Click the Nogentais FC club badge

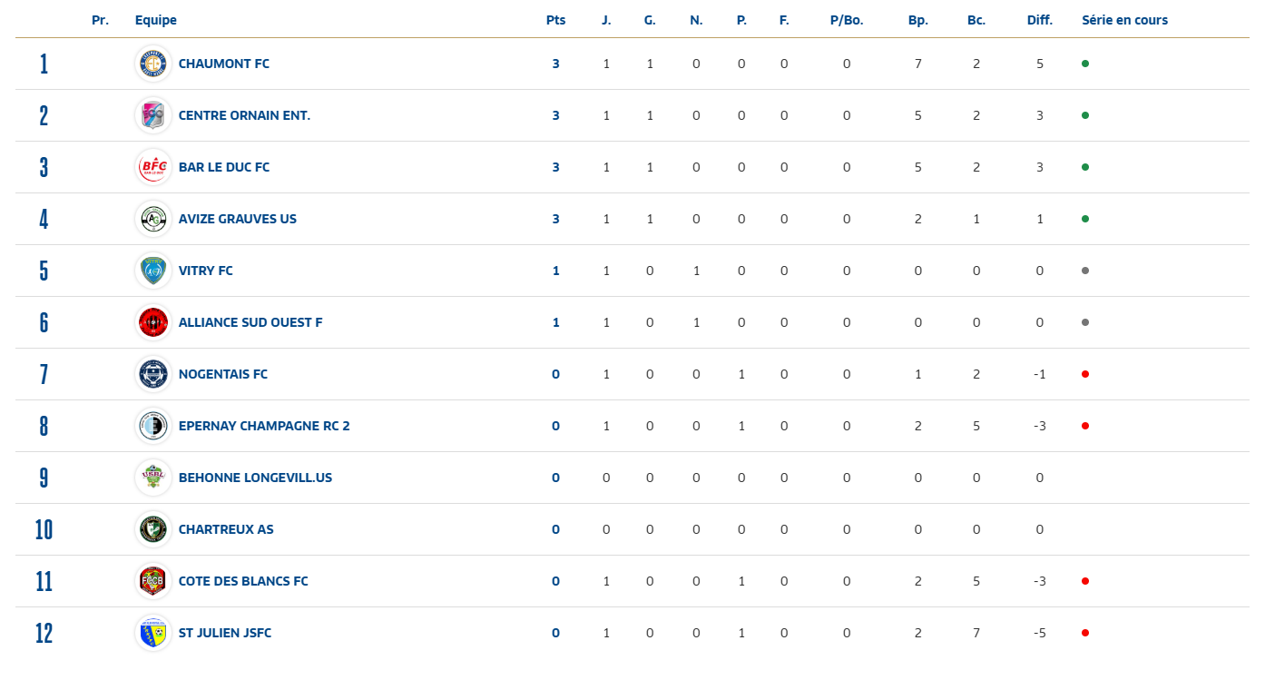click(x=153, y=374)
